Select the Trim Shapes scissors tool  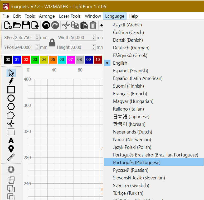[x=11, y=123]
